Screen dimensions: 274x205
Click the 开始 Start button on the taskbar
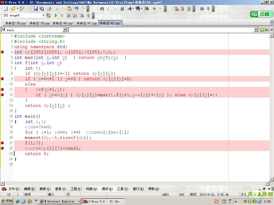pyautogui.click(x=7, y=201)
